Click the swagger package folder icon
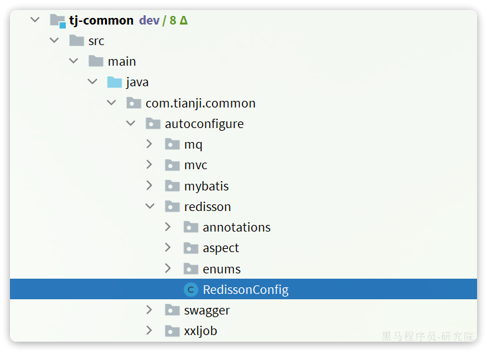 pos(172,310)
